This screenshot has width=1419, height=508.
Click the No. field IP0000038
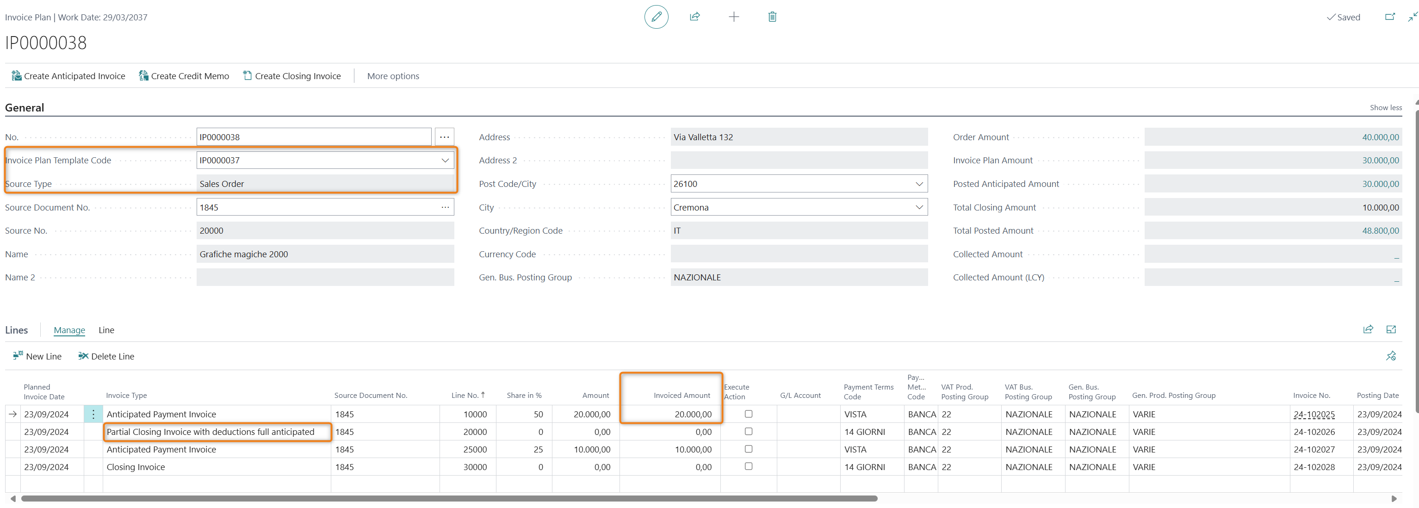tap(313, 137)
